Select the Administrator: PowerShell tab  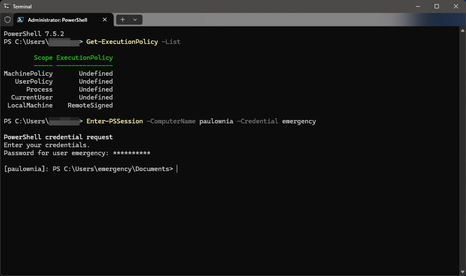(x=63, y=20)
